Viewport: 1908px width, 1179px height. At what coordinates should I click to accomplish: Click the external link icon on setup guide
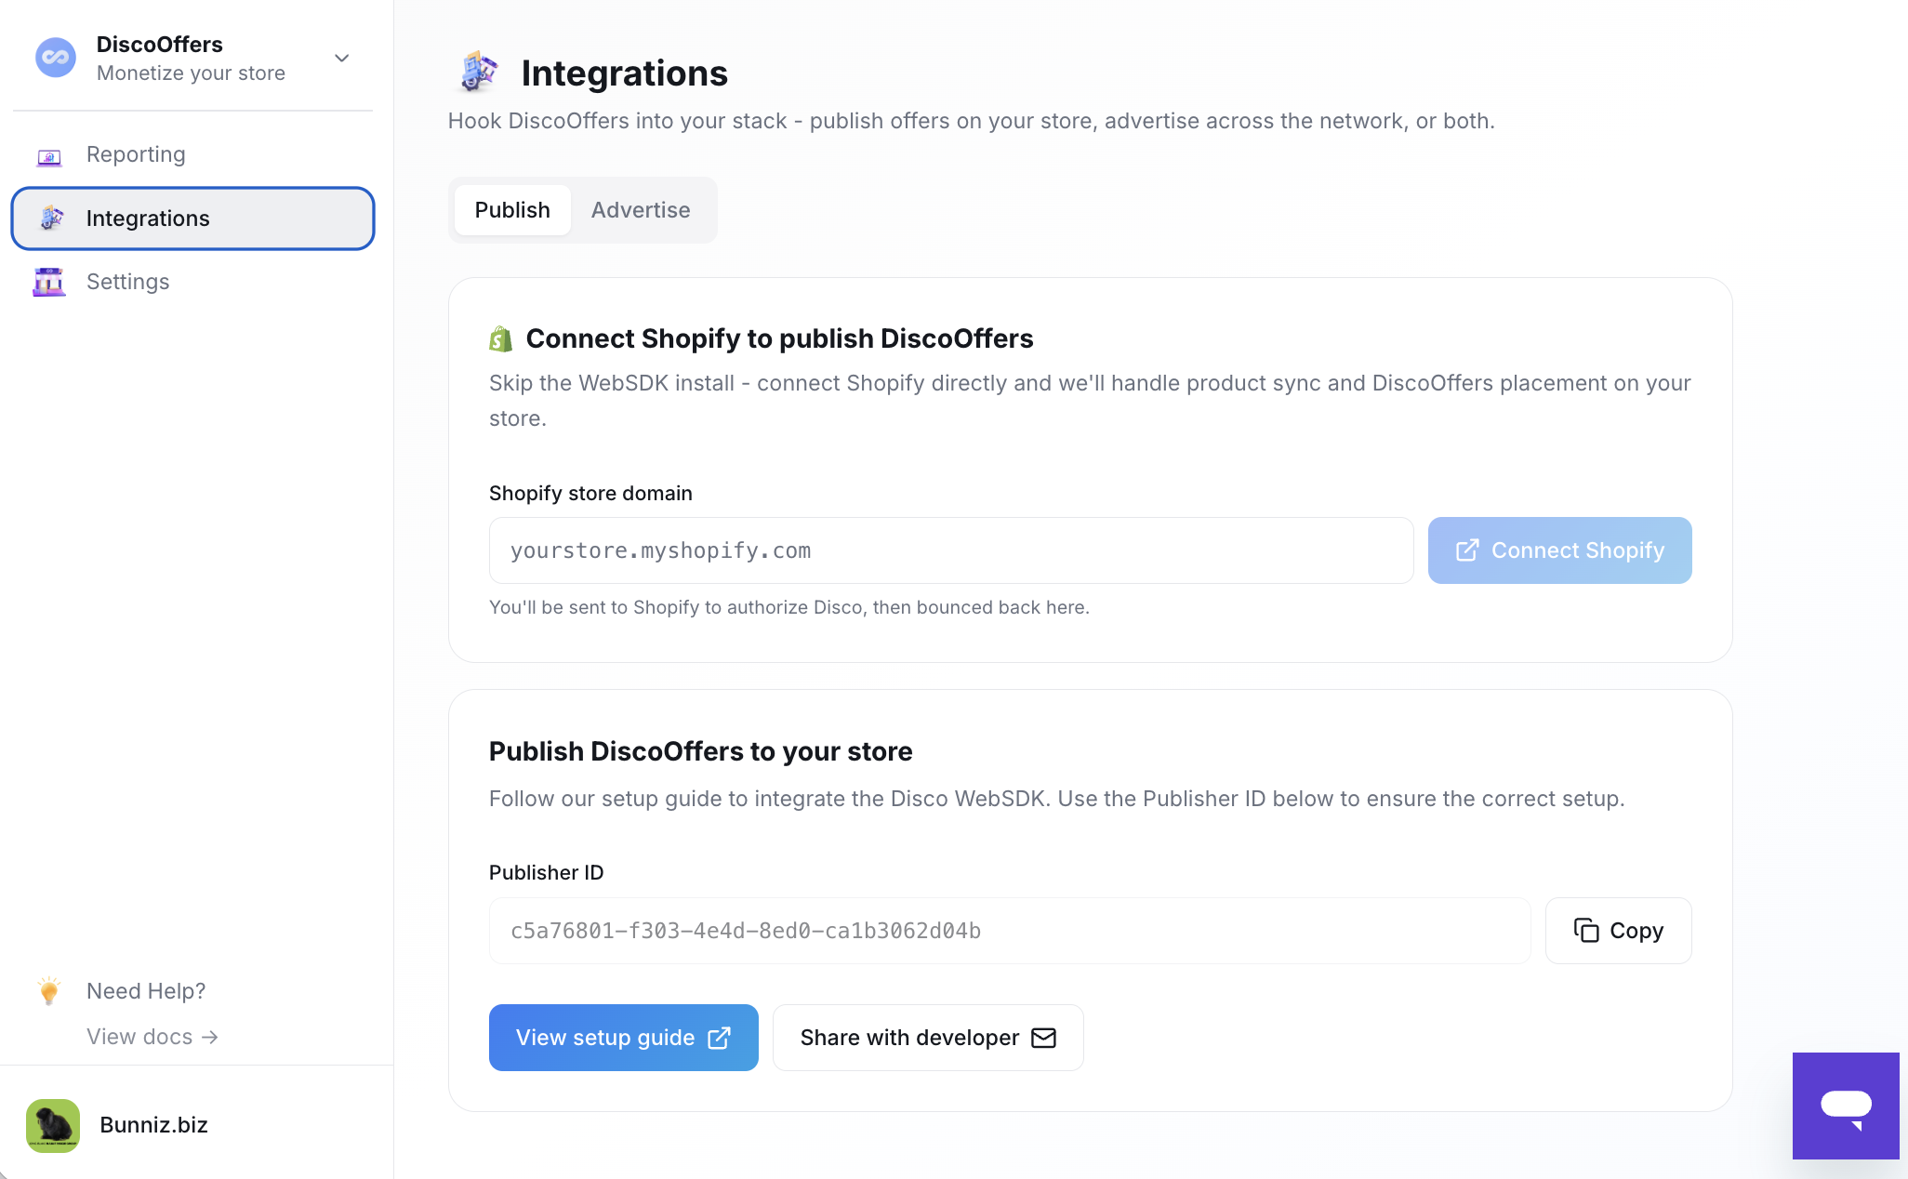[x=720, y=1038]
